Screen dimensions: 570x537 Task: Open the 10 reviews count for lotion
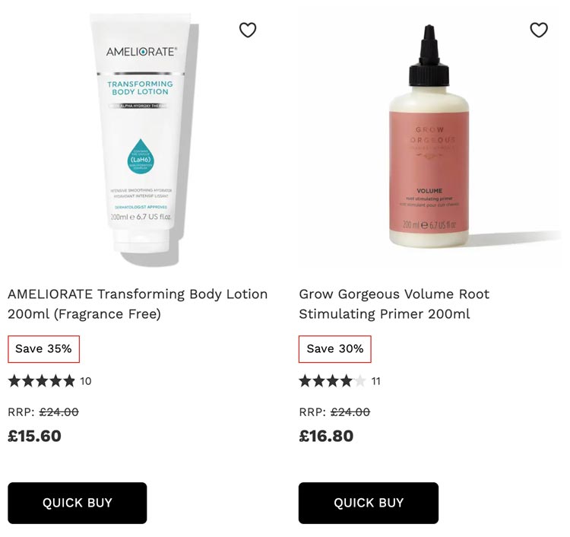pyautogui.click(x=86, y=381)
